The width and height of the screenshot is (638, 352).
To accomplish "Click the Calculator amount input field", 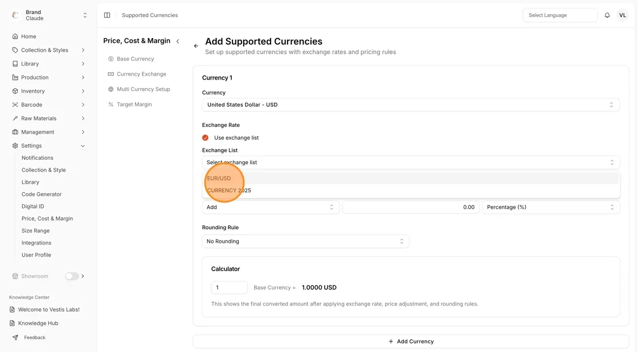I will click(x=229, y=287).
